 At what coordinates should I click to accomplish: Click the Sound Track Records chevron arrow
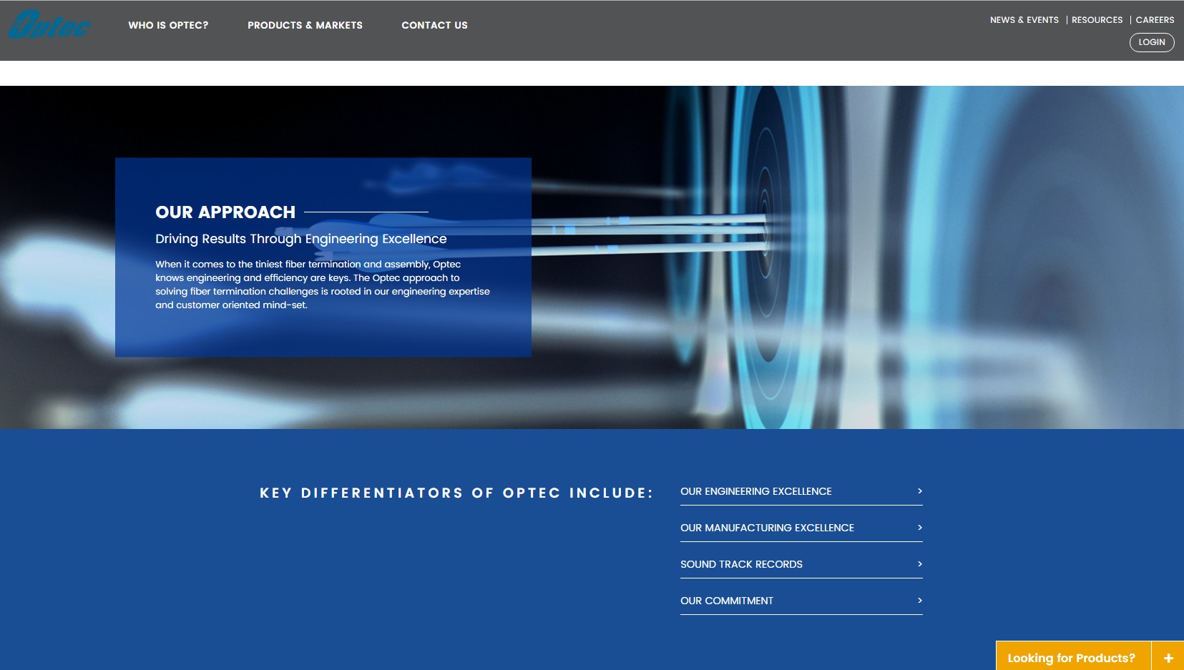920,564
